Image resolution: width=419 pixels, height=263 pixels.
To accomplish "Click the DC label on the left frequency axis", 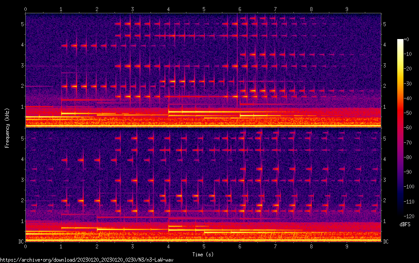I will [20, 242].
